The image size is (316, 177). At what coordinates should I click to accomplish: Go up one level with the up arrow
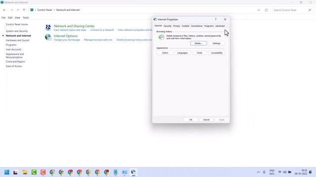point(24,10)
